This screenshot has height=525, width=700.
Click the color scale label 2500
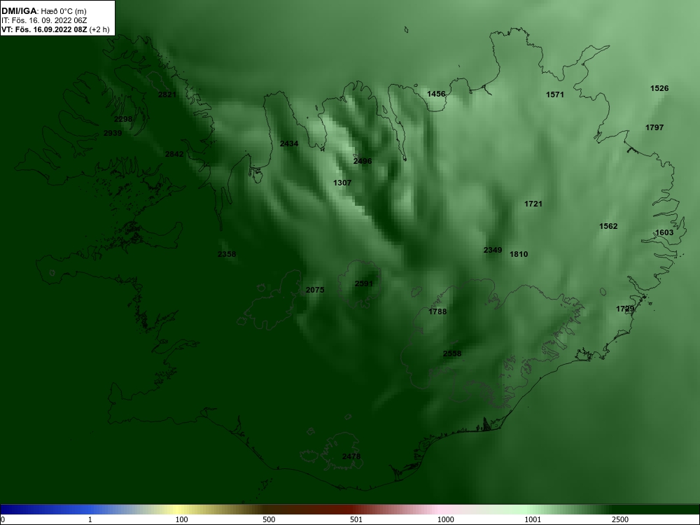620,519
